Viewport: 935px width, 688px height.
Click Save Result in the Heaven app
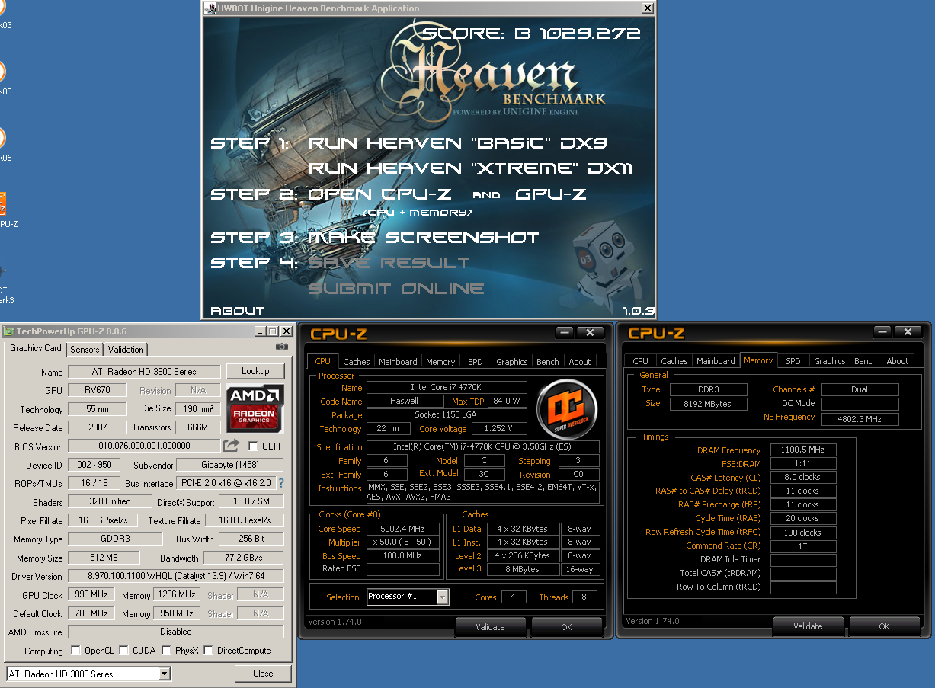389,263
